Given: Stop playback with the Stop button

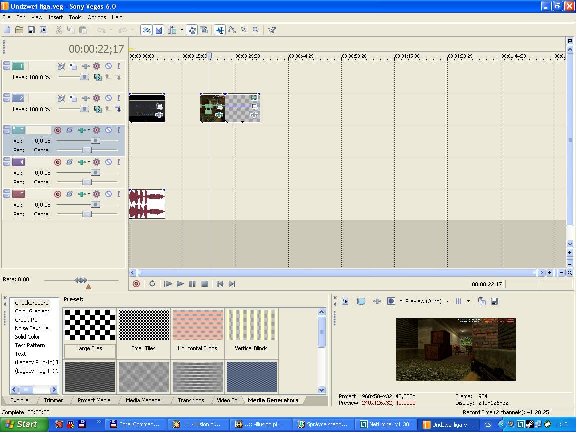Looking at the screenshot, I should [x=205, y=284].
